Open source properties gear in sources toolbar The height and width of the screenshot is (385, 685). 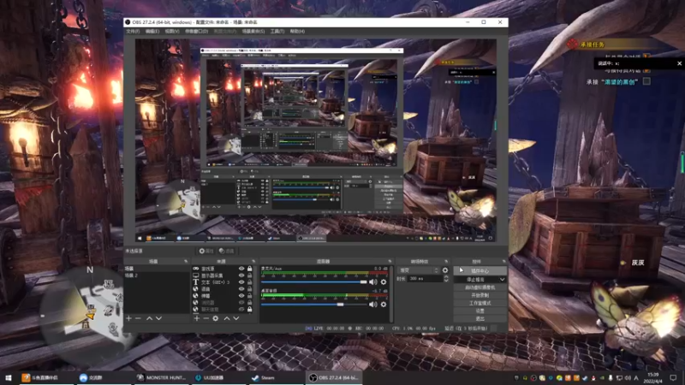pyautogui.click(x=216, y=318)
